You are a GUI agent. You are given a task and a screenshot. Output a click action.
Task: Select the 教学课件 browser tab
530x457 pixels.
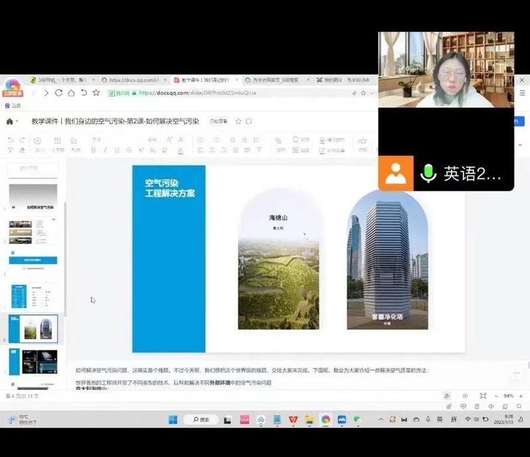tap(206, 80)
